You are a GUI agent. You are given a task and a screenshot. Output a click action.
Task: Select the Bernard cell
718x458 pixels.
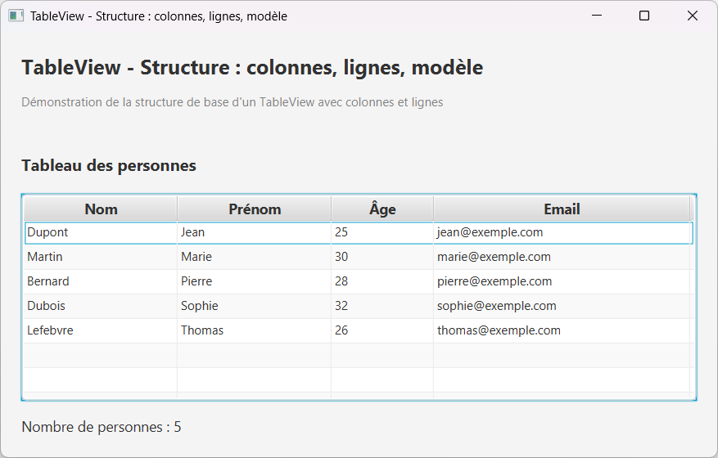pos(100,281)
